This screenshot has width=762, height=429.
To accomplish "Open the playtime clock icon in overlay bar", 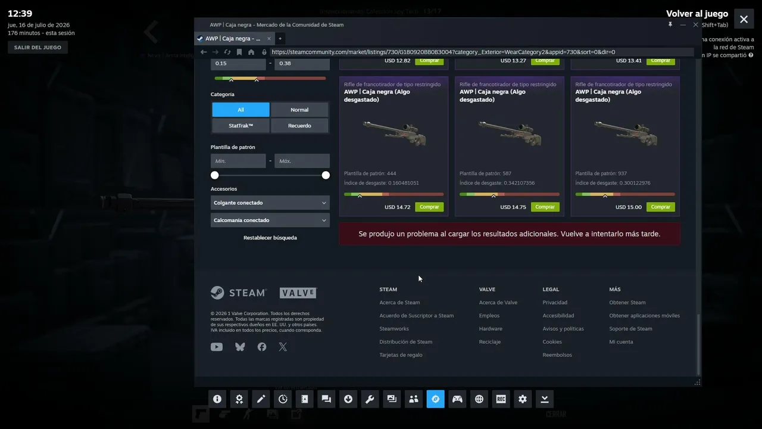I will click(x=283, y=399).
